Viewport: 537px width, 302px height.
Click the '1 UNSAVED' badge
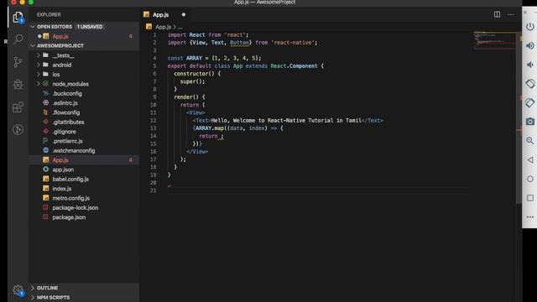[x=90, y=26]
